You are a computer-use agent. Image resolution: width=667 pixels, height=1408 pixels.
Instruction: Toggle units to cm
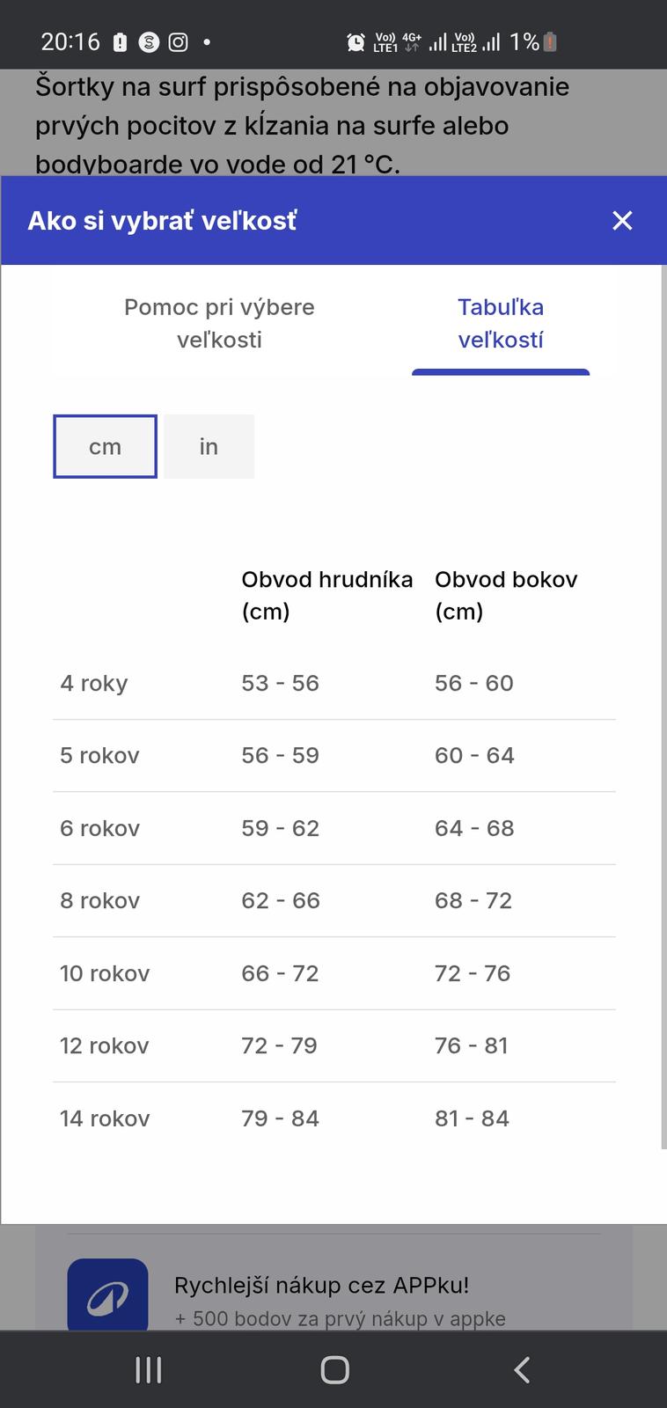pyautogui.click(x=105, y=447)
